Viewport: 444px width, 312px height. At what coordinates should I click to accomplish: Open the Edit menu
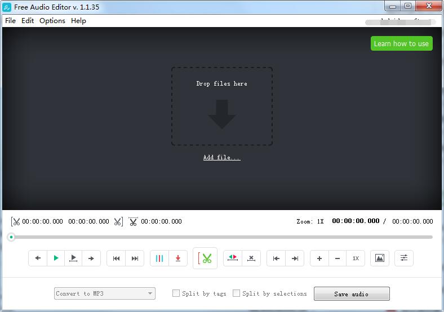point(28,21)
